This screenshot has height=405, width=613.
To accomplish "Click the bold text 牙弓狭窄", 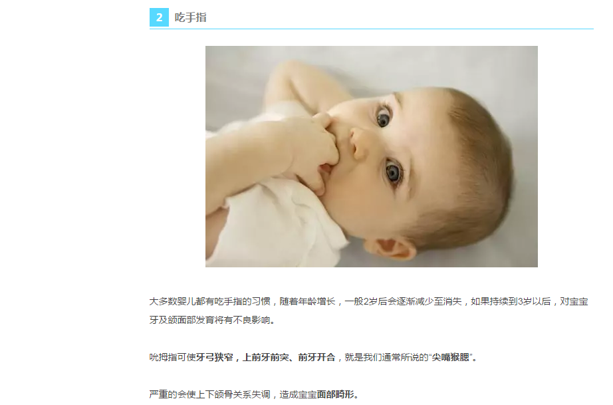I will pos(215,357).
